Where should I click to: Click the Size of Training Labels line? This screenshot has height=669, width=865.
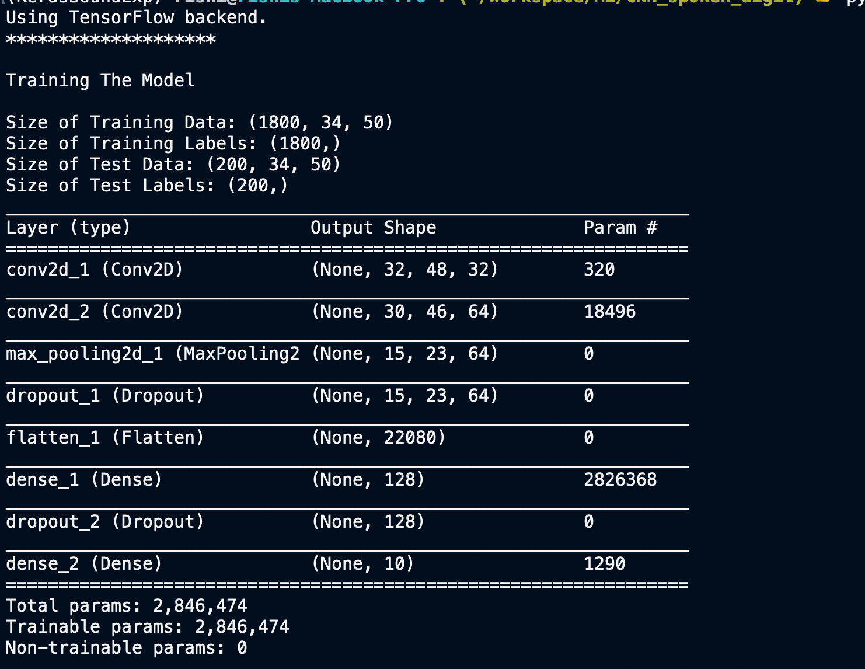pyautogui.click(x=173, y=144)
